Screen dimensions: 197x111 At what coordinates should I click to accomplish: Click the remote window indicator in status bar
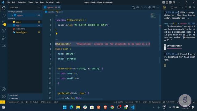coord(3,102)
